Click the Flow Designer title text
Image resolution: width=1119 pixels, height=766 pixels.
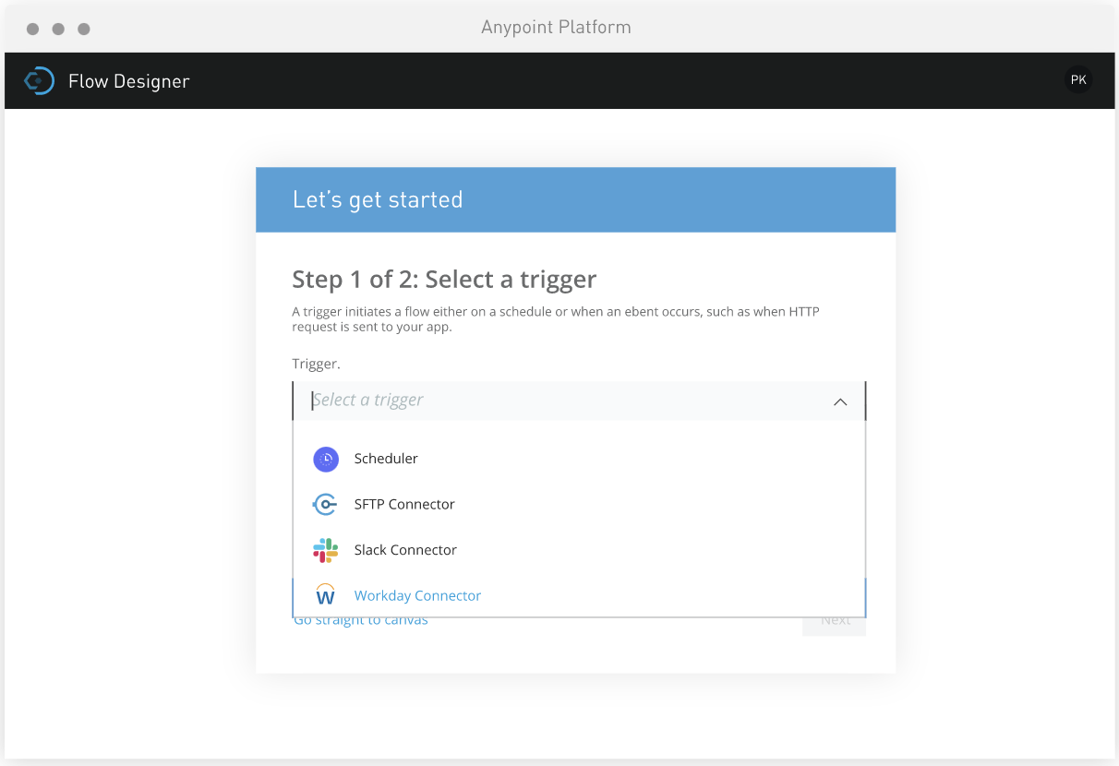(x=129, y=81)
